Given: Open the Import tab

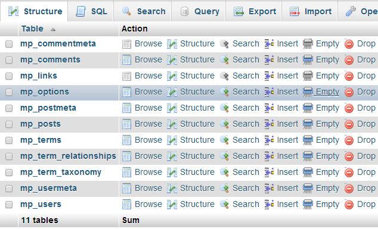Looking at the screenshot, I should pos(311,11).
